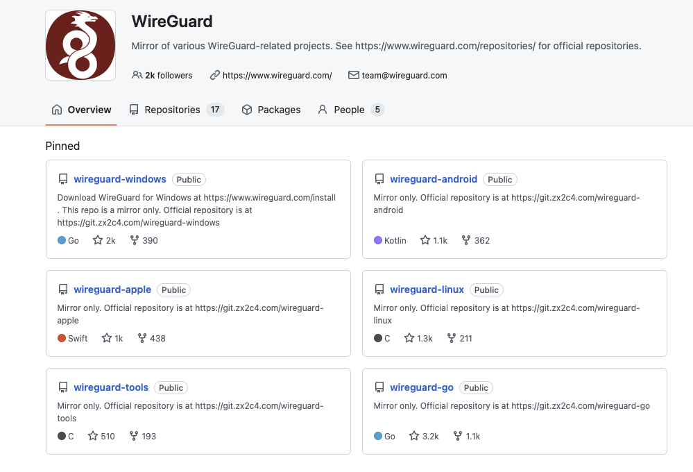Click the https://www.wireguard.com/ website link
The width and height of the screenshot is (693, 472).
277,75
